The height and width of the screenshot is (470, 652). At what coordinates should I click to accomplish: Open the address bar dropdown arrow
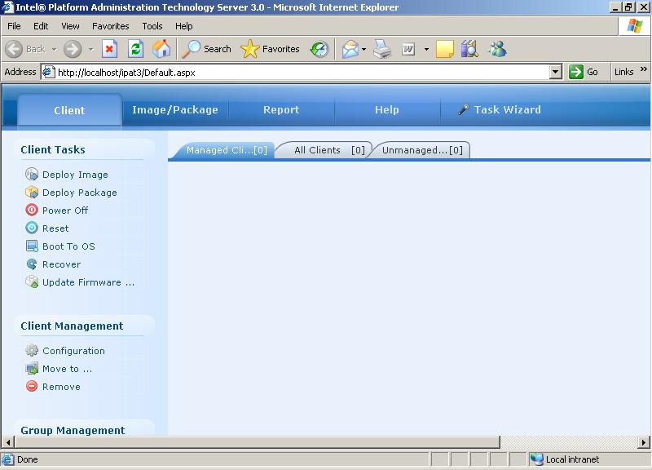coord(556,72)
